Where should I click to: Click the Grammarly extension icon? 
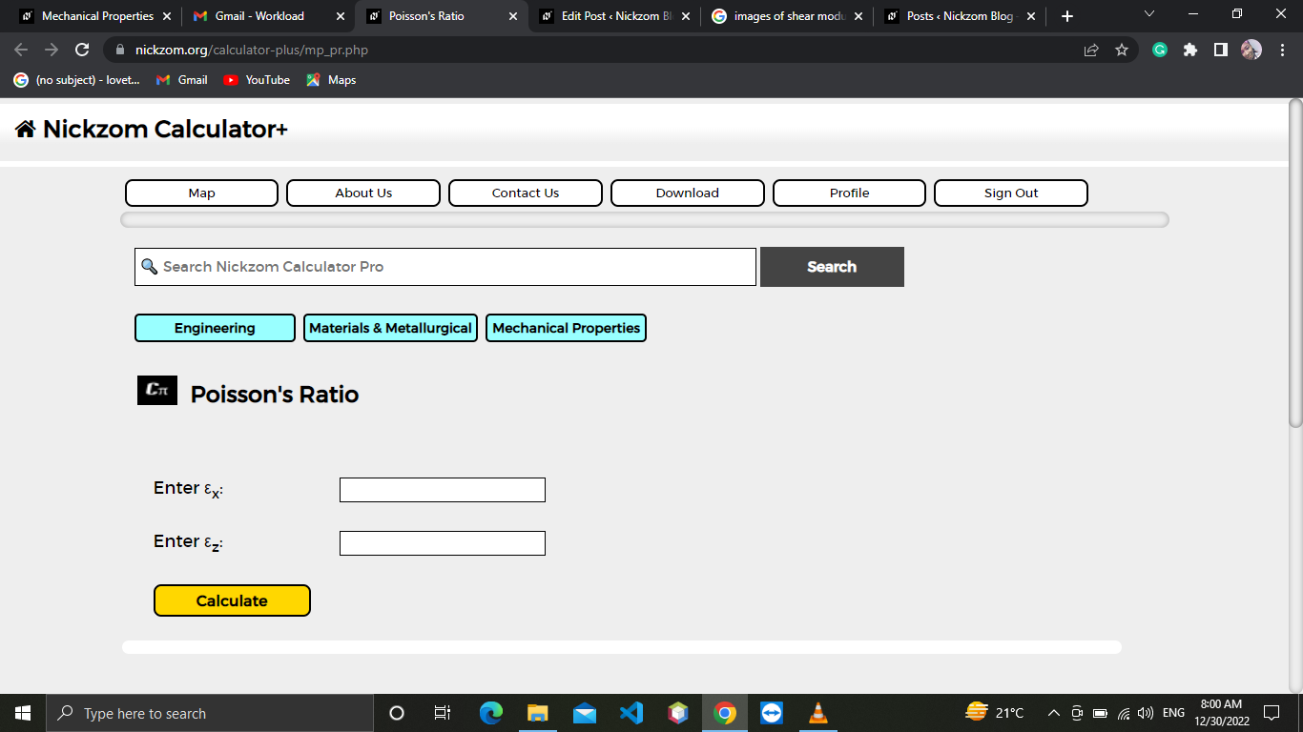1160,50
